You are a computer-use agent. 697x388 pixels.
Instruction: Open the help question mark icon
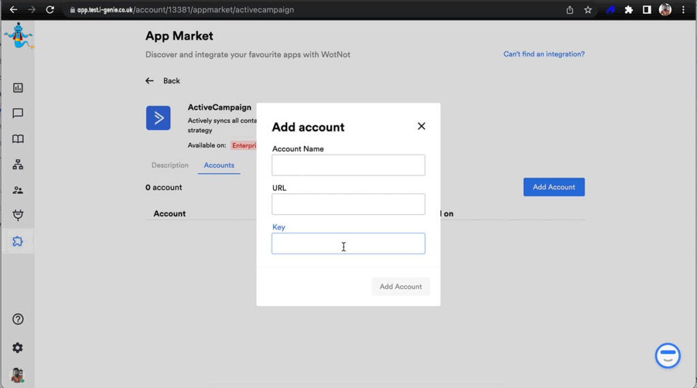pyautogui.click(x=18, y=319)
